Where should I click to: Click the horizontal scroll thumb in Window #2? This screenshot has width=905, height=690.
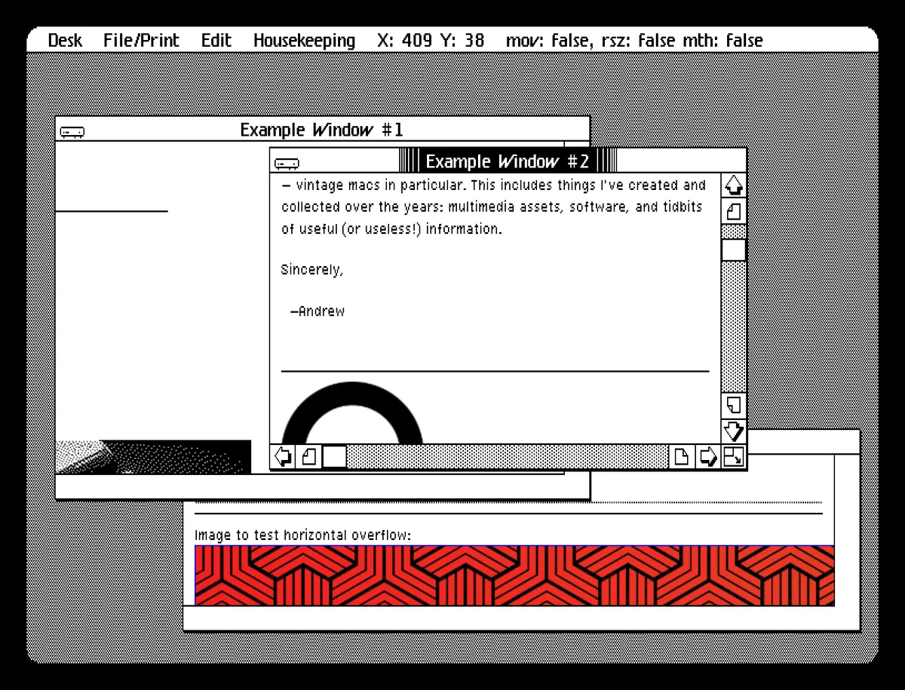pyautogui.click(x=335, y=456)
